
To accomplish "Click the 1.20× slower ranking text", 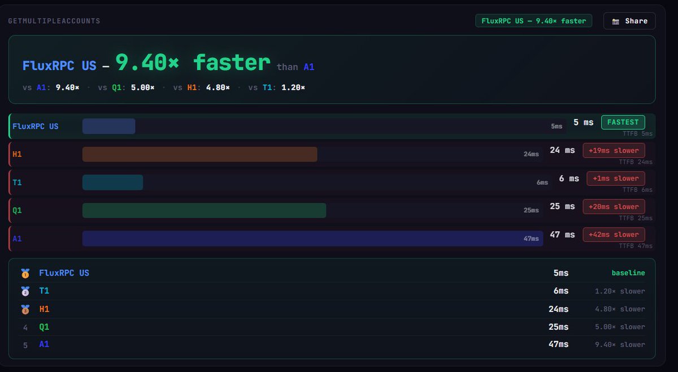I will [x=620, y=291].
